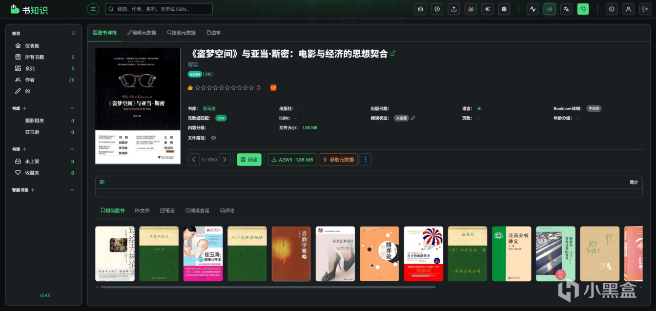The width and height of the screenshot is (656, 311).
Task: Open the three-dot more options menu
Action: click(365, 159)
